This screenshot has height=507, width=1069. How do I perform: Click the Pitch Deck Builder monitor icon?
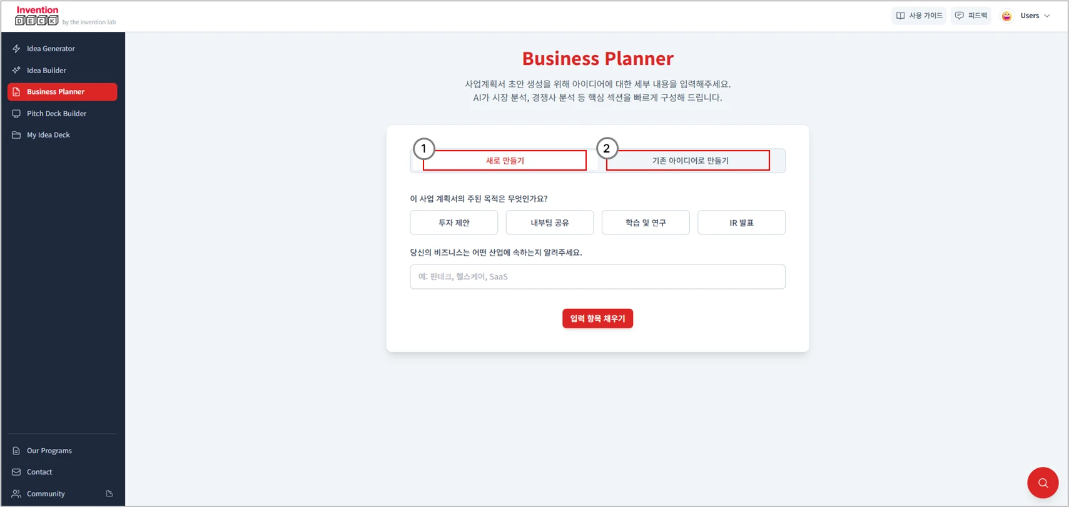point(16,114)
